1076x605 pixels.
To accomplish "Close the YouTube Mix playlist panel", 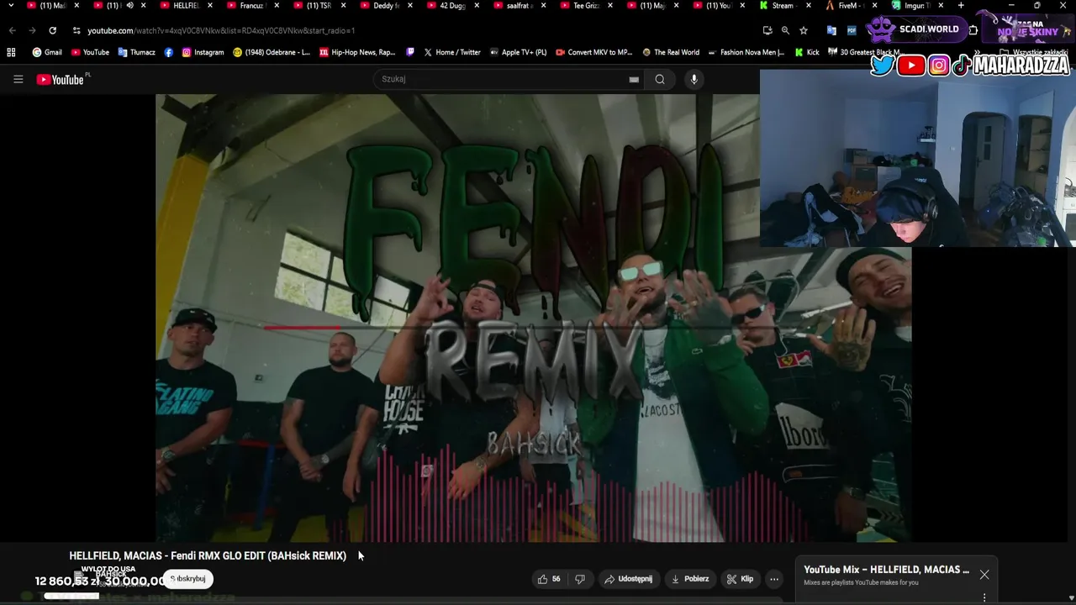I will pyautogui.click(x=984, y=575).
